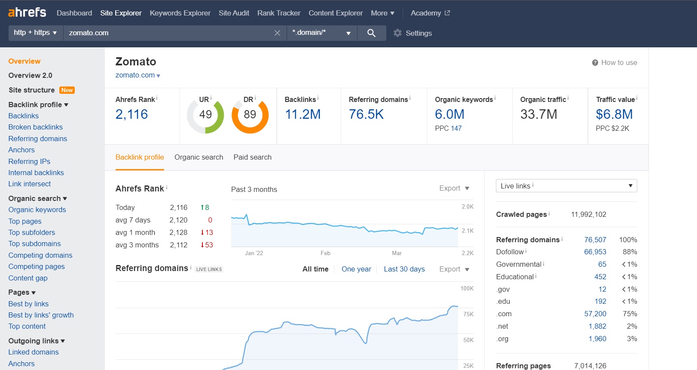This screenshot has height=370, width=697.
Task: Open Top subdomains in sidebar
Action: 34,244
